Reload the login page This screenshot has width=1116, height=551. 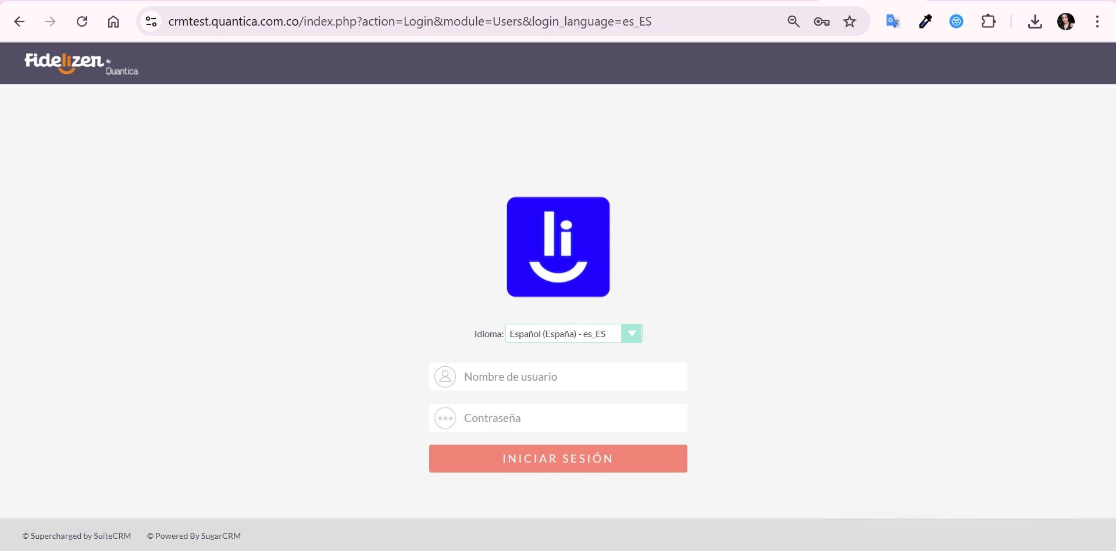click(x=82, y=22)
